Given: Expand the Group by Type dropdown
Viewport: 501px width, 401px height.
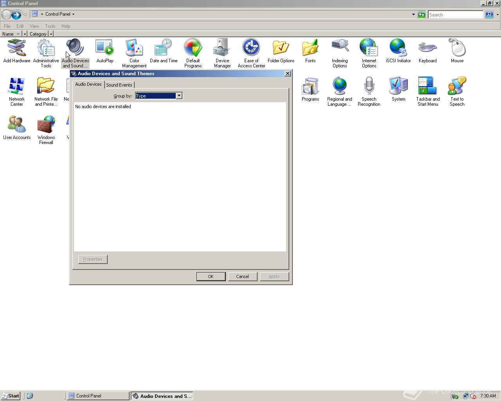Looking at the screenshot, I should coord(179,96).
